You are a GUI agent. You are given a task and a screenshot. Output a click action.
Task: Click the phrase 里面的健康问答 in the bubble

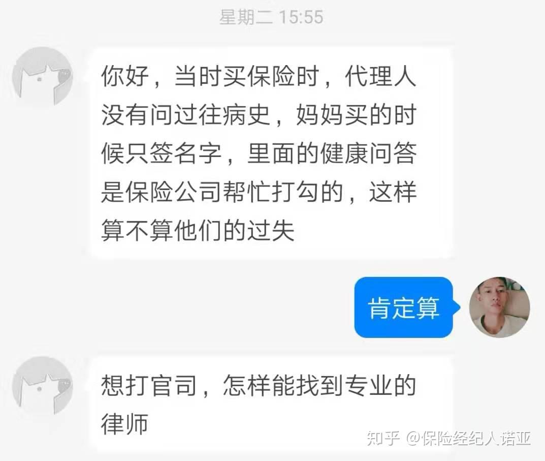332,153
